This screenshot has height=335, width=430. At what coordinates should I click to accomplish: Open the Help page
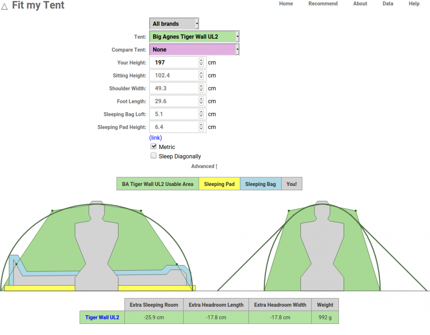point(414,4)
